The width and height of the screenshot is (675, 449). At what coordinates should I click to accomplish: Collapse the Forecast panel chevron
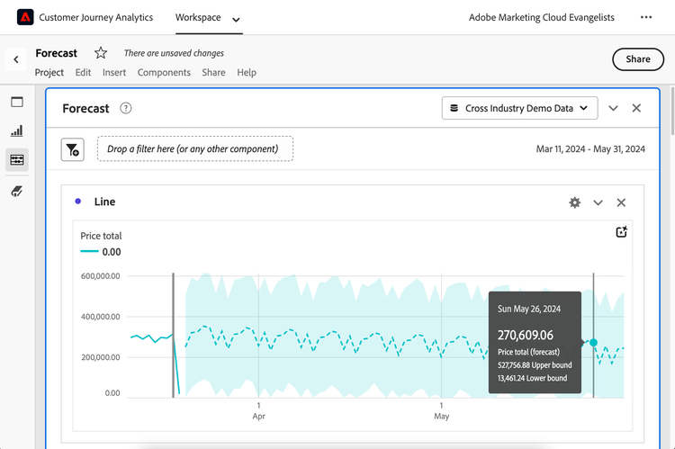tap(613, 108)
